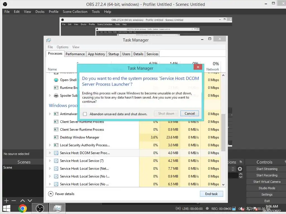
Task: Click End task button
Action: pyautogui.click(x=211, y=194)
